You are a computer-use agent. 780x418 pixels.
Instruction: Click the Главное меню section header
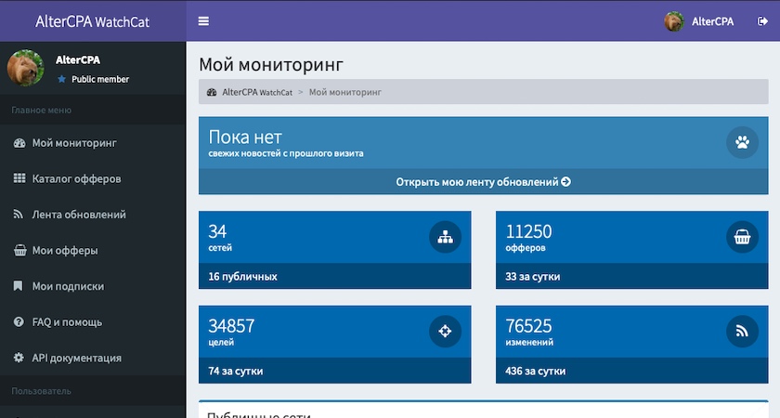click(x=41, y=110)
